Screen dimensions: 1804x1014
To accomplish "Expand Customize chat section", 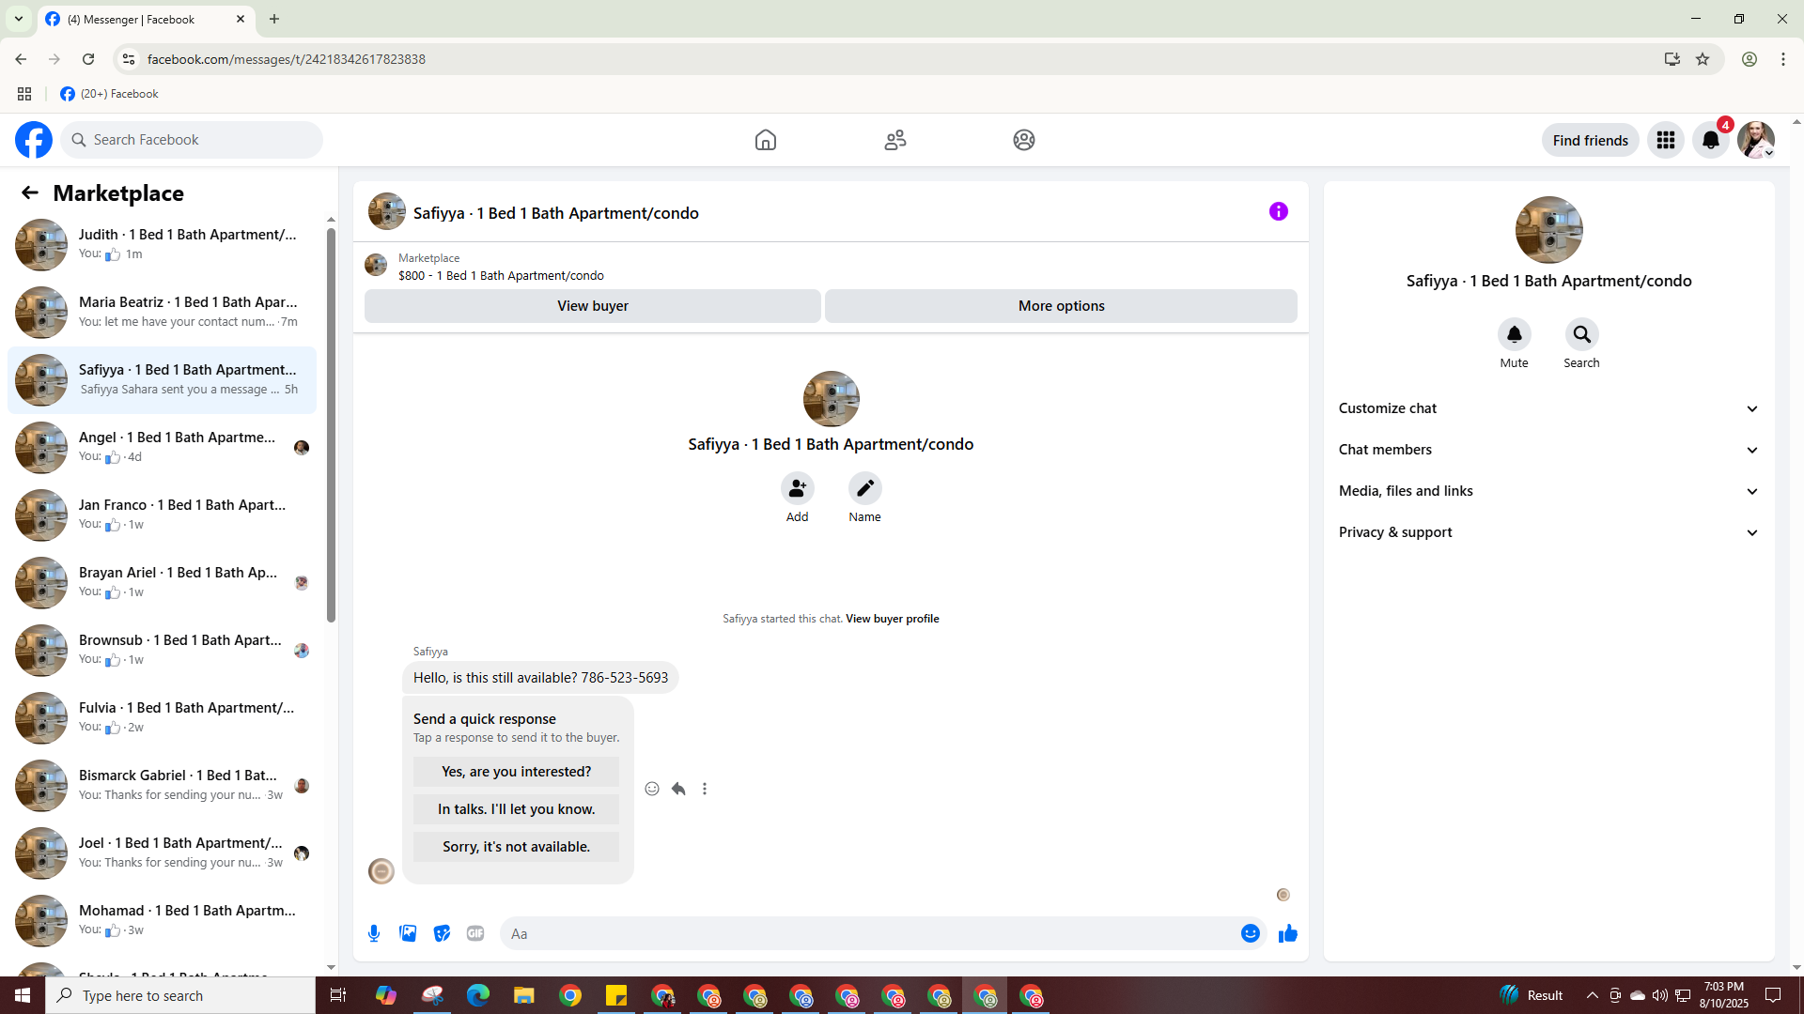I will click(1548, 408).
